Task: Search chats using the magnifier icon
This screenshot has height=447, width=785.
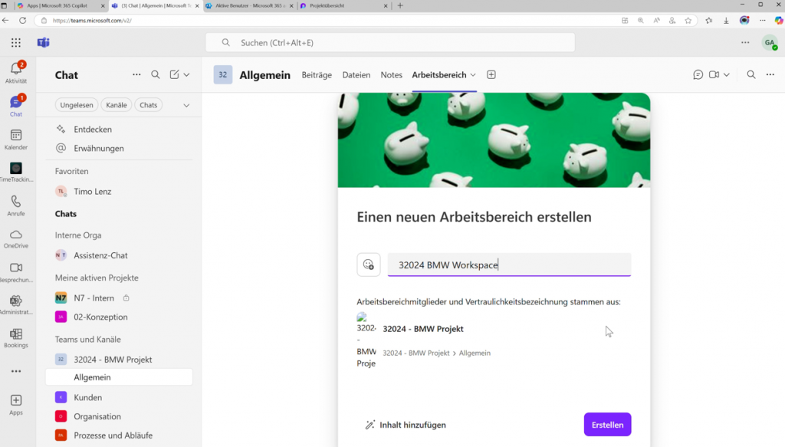Action: tap(156, 74)
